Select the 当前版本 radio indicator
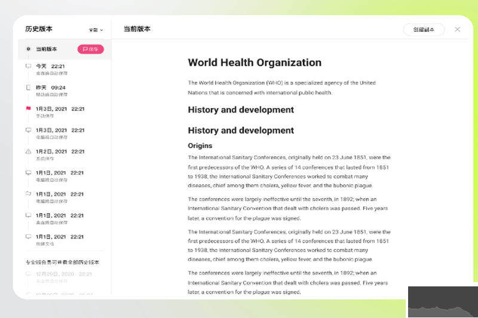The width and height of the screenshot is (478, 318). [x=28, y=49]
